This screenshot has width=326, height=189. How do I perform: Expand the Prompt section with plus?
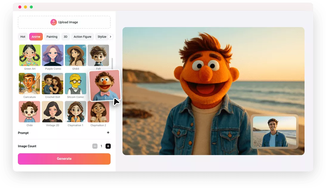point(108,132)
